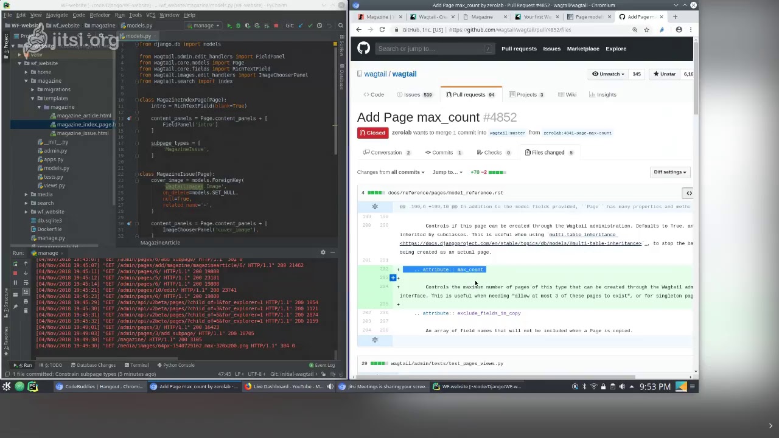Toggle scroll to end icon in Run panel
779x438 pixels.
(26, 291)
